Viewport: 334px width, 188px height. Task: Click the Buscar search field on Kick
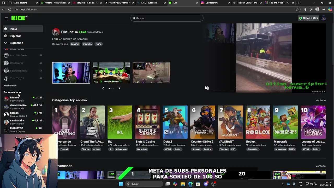tap(167, 18)
